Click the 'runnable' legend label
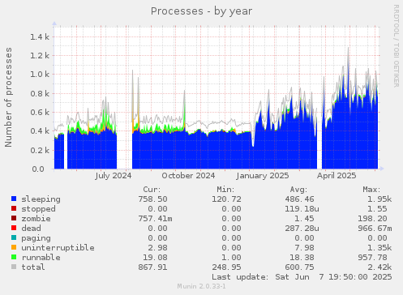 41,258
